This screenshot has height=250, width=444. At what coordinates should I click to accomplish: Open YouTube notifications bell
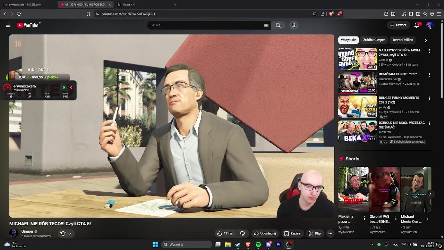(x=417, y=25)
